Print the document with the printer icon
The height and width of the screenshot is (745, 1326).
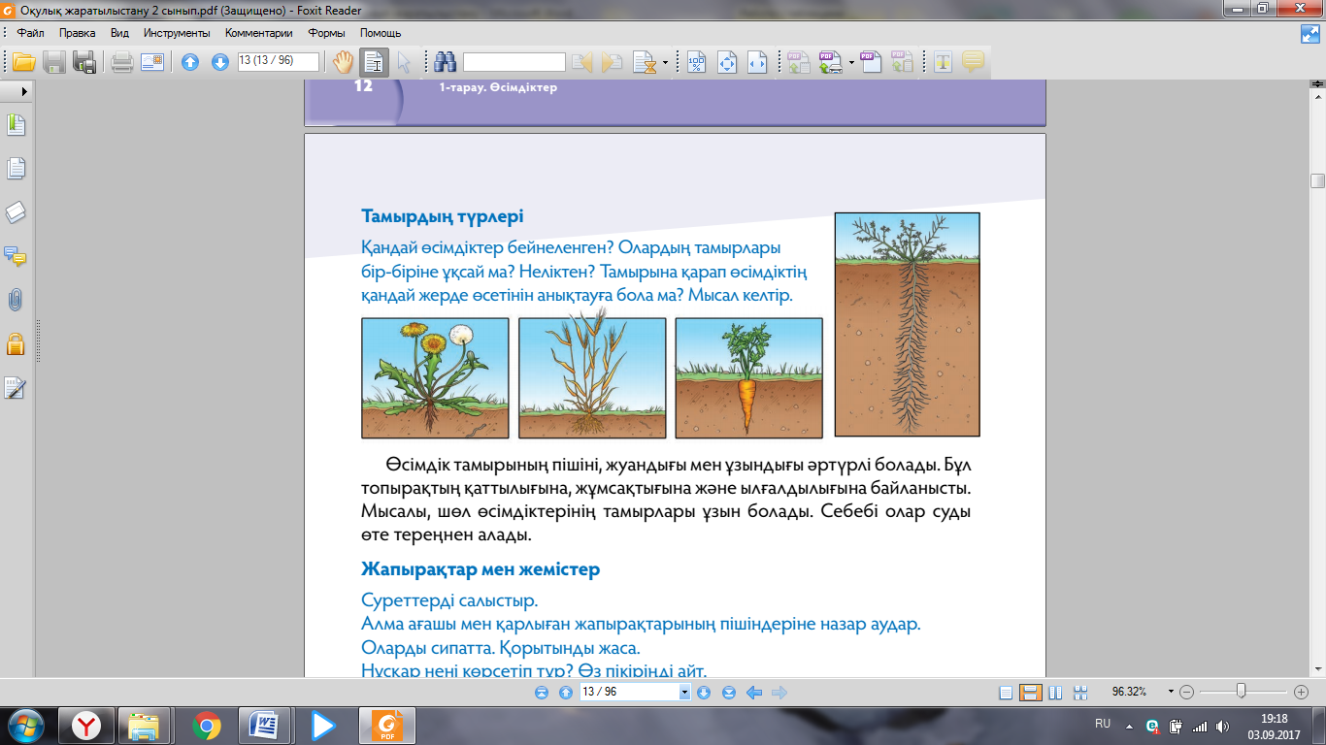coord(121,62)
